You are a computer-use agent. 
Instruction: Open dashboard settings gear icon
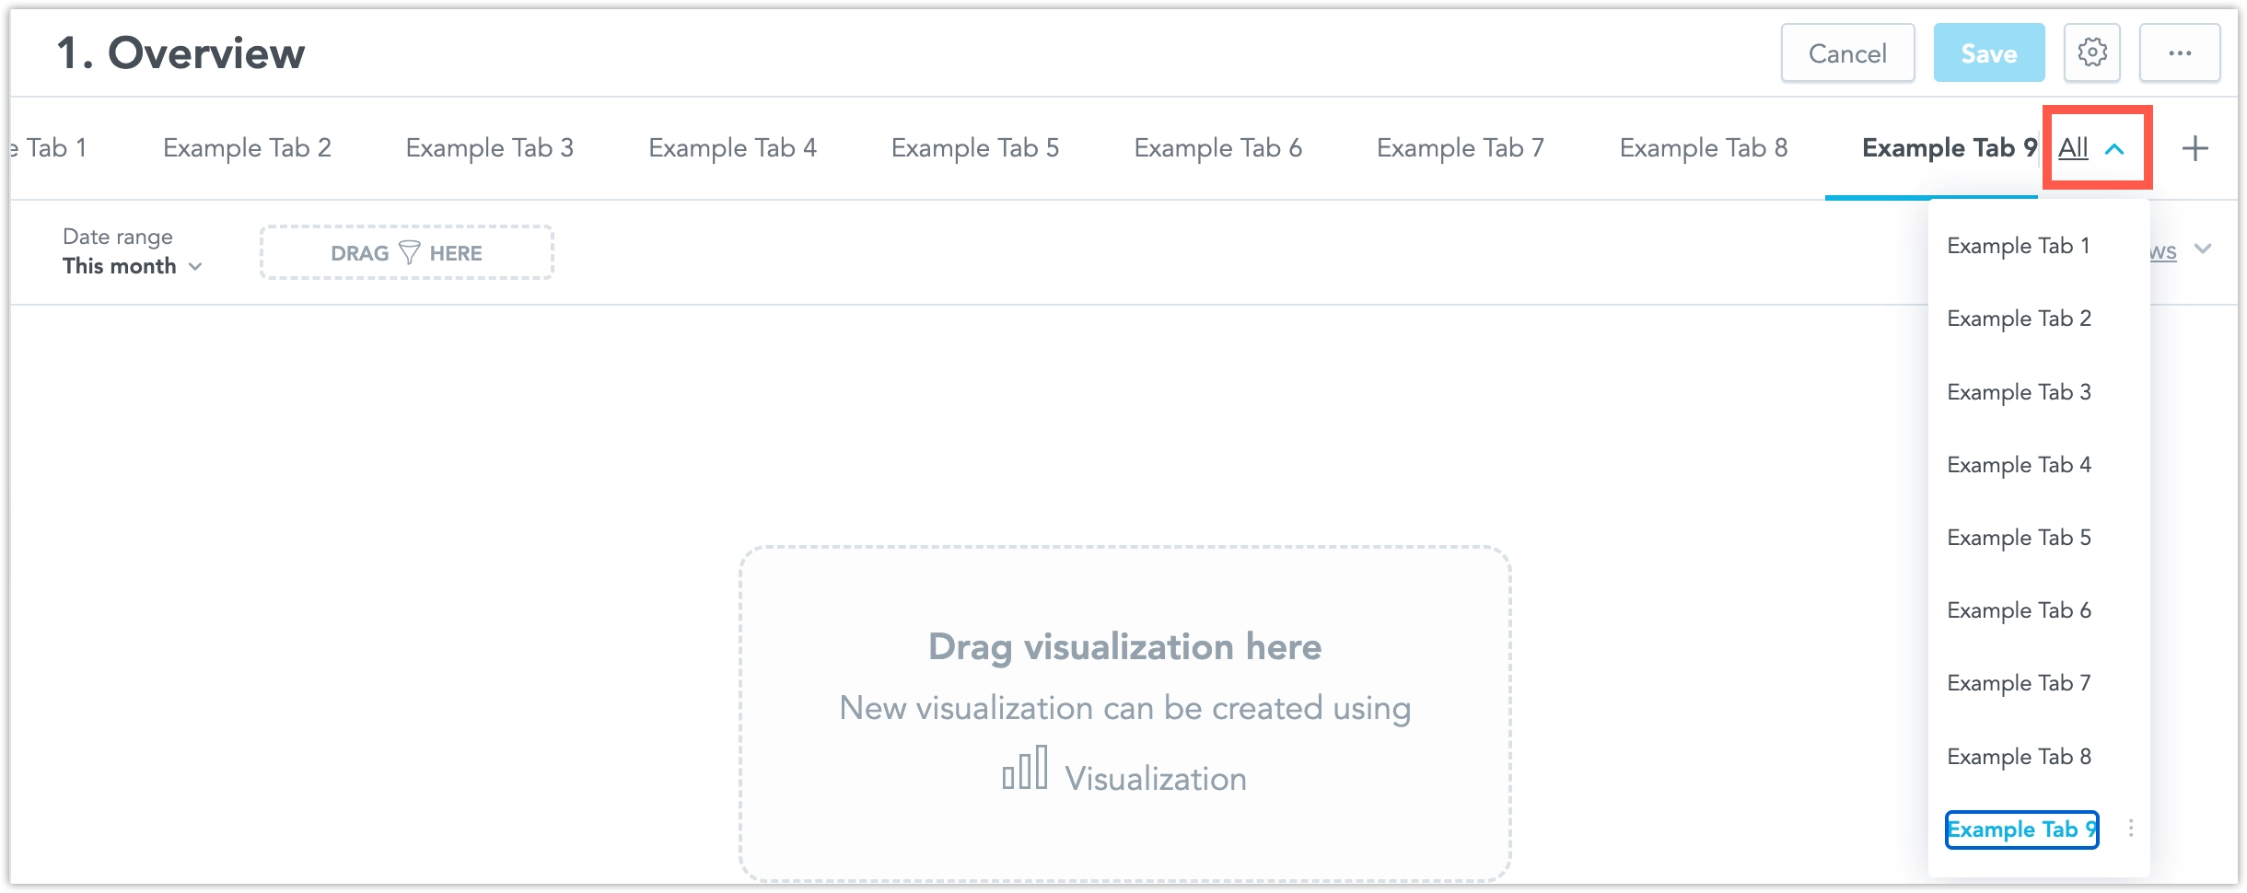[2091, 53]
